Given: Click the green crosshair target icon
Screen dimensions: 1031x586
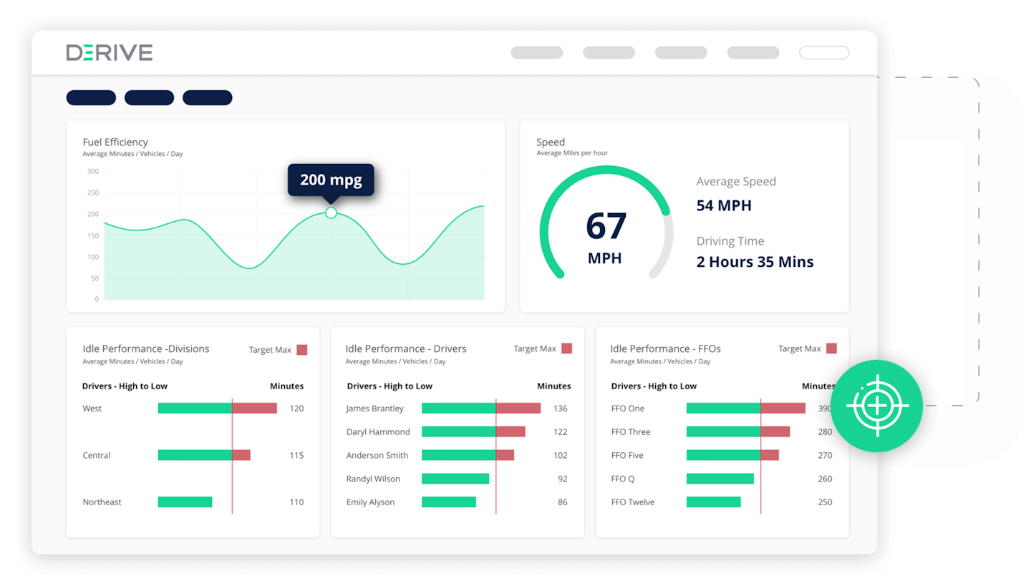Looking at the screenshot, I should 877,406.
